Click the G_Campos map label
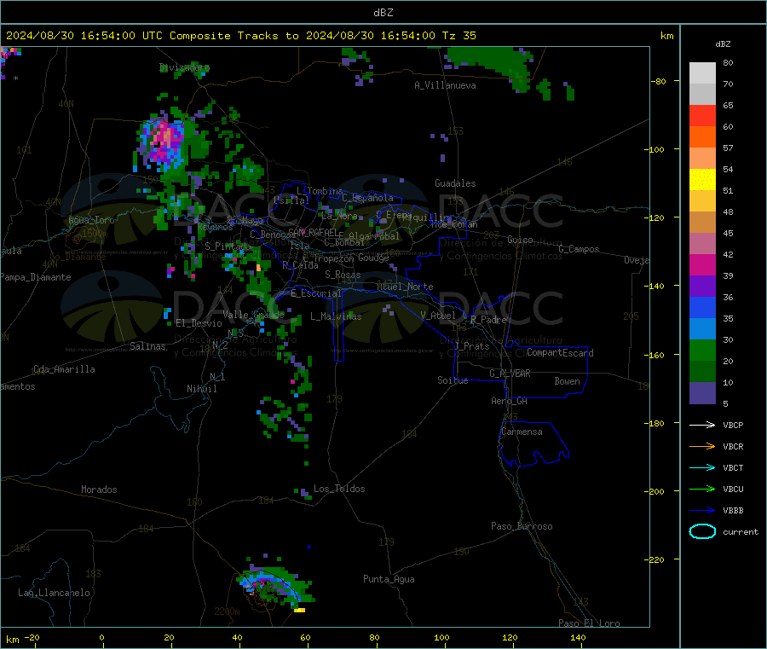This screenshot has width=767, height=649. click(579, 249)
